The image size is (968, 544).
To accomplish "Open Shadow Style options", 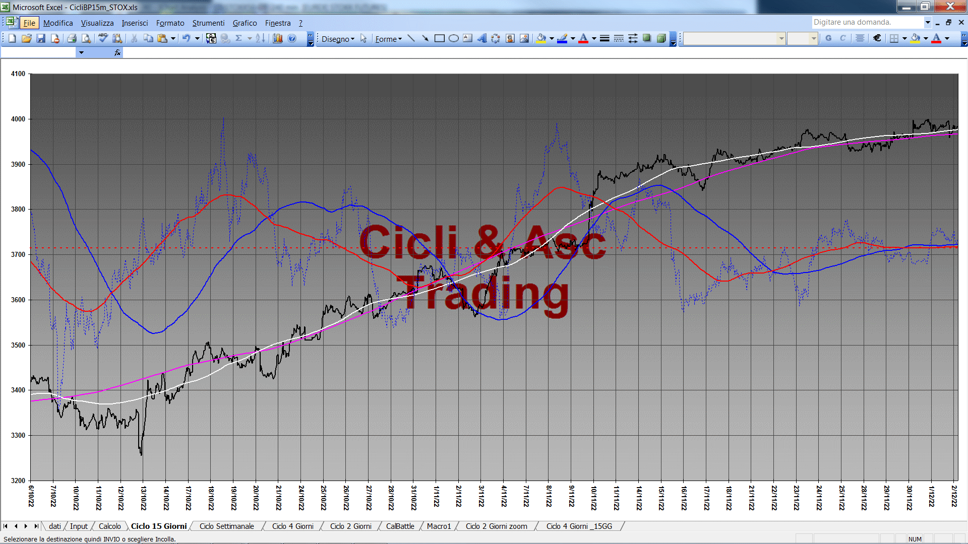I will point(647,38).
